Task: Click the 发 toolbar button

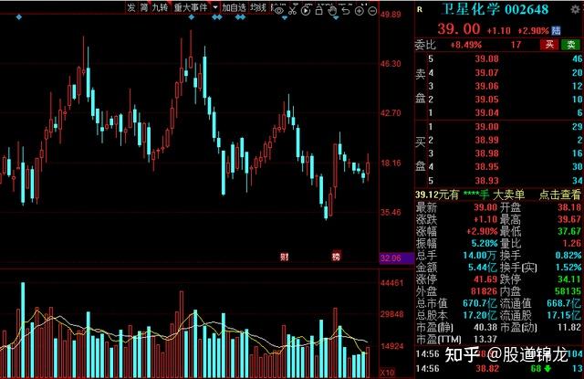Action: click(131, 7)
